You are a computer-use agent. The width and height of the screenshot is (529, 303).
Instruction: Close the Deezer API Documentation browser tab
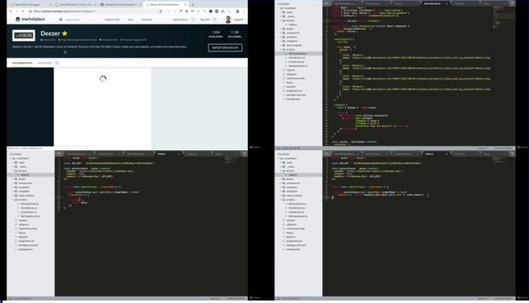(x=185, y=5)
